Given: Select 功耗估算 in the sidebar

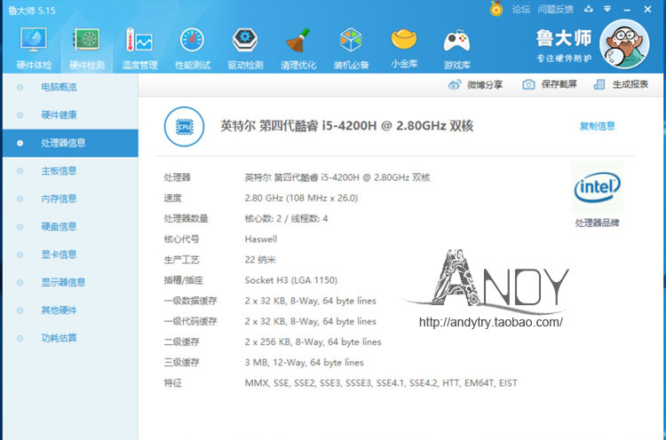Looking at the screenshot, I should (x=70, y=338).
